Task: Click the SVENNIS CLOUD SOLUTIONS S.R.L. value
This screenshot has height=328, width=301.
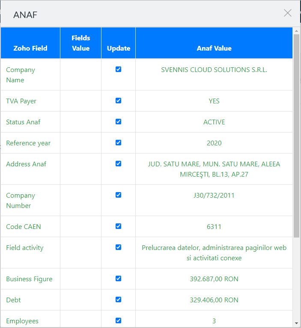Action: coord(214,70)
